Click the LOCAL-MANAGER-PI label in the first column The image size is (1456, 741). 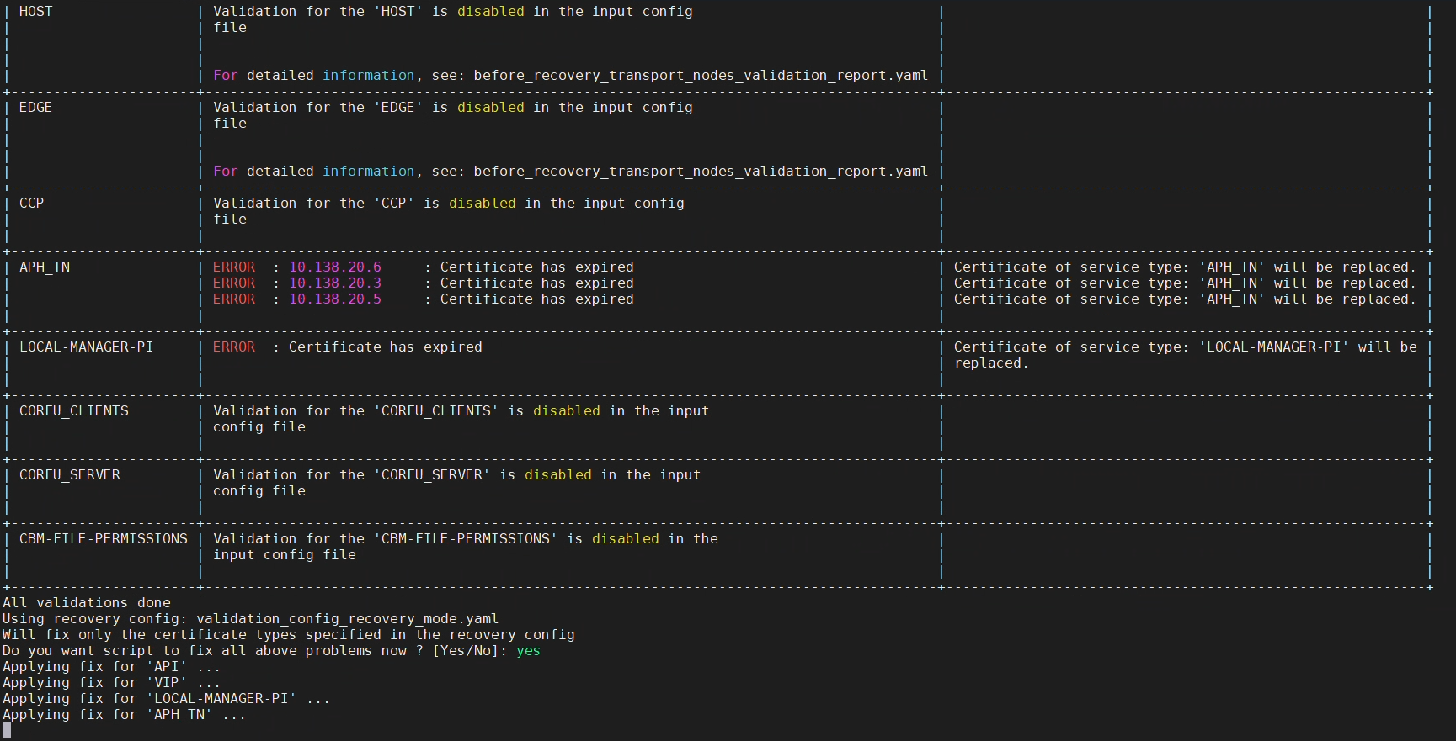click(86, 347)
